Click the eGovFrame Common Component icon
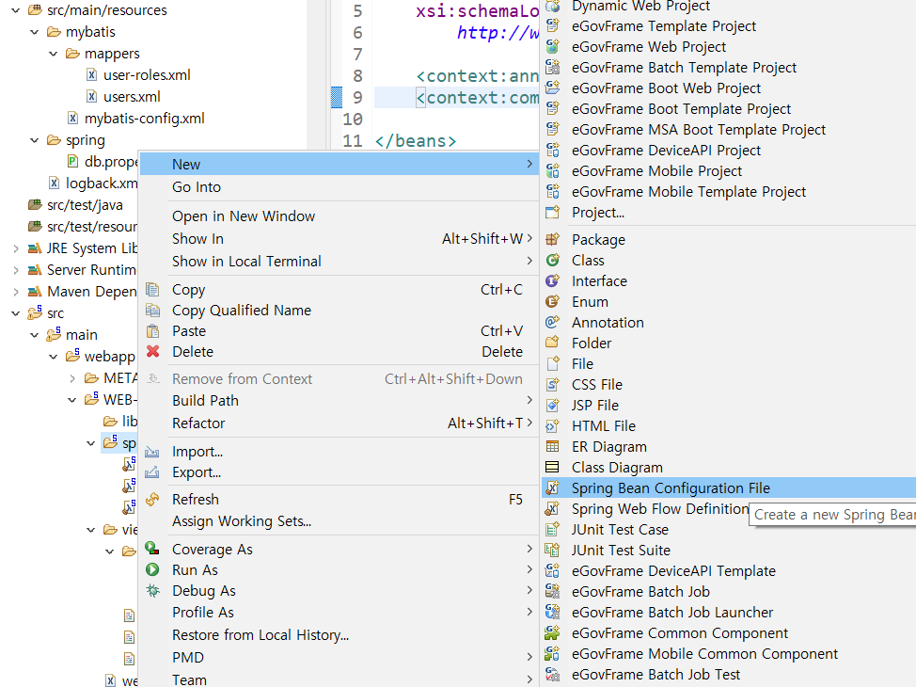This screenshot has width=916, height=687. click(552, 632)
